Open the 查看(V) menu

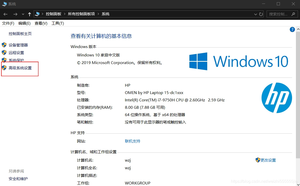click(41, 23)
